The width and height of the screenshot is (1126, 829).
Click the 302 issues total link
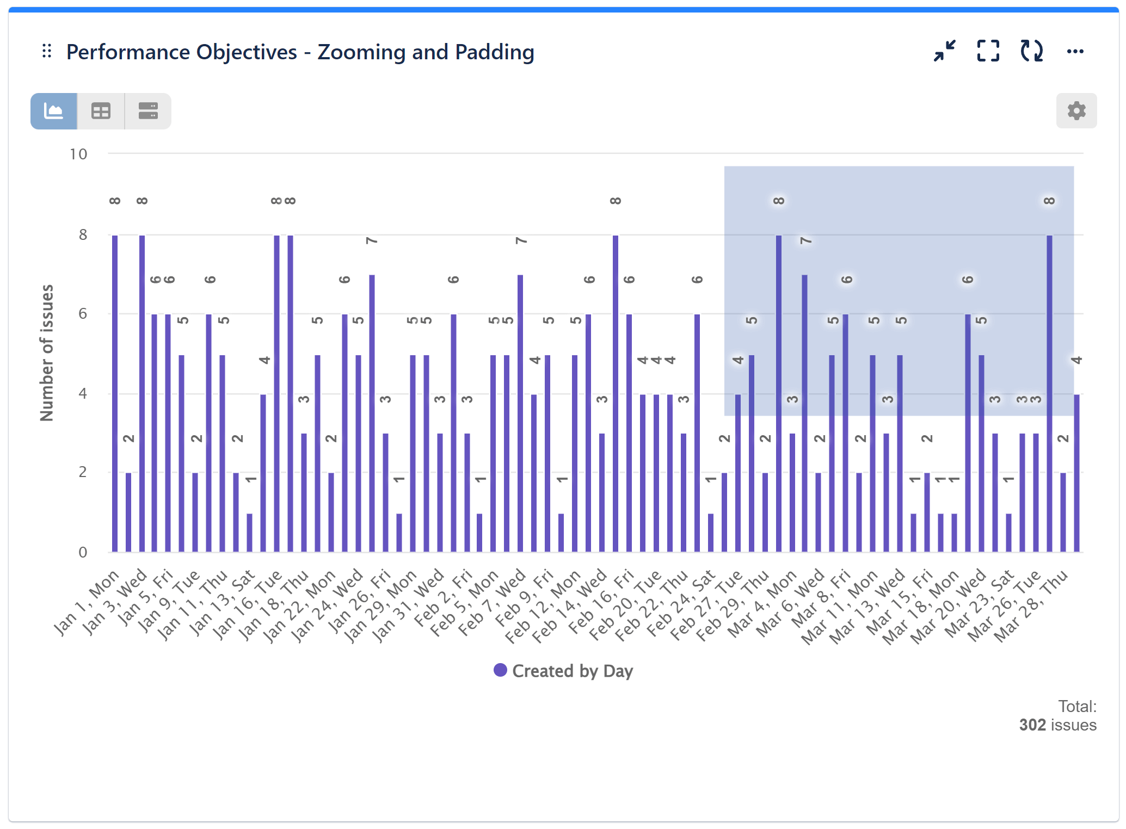(1057, 725)
